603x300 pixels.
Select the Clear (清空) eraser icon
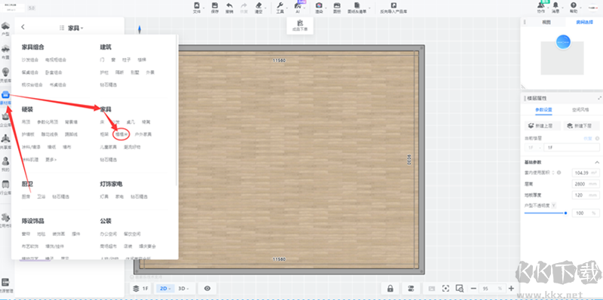pos(259,6)
